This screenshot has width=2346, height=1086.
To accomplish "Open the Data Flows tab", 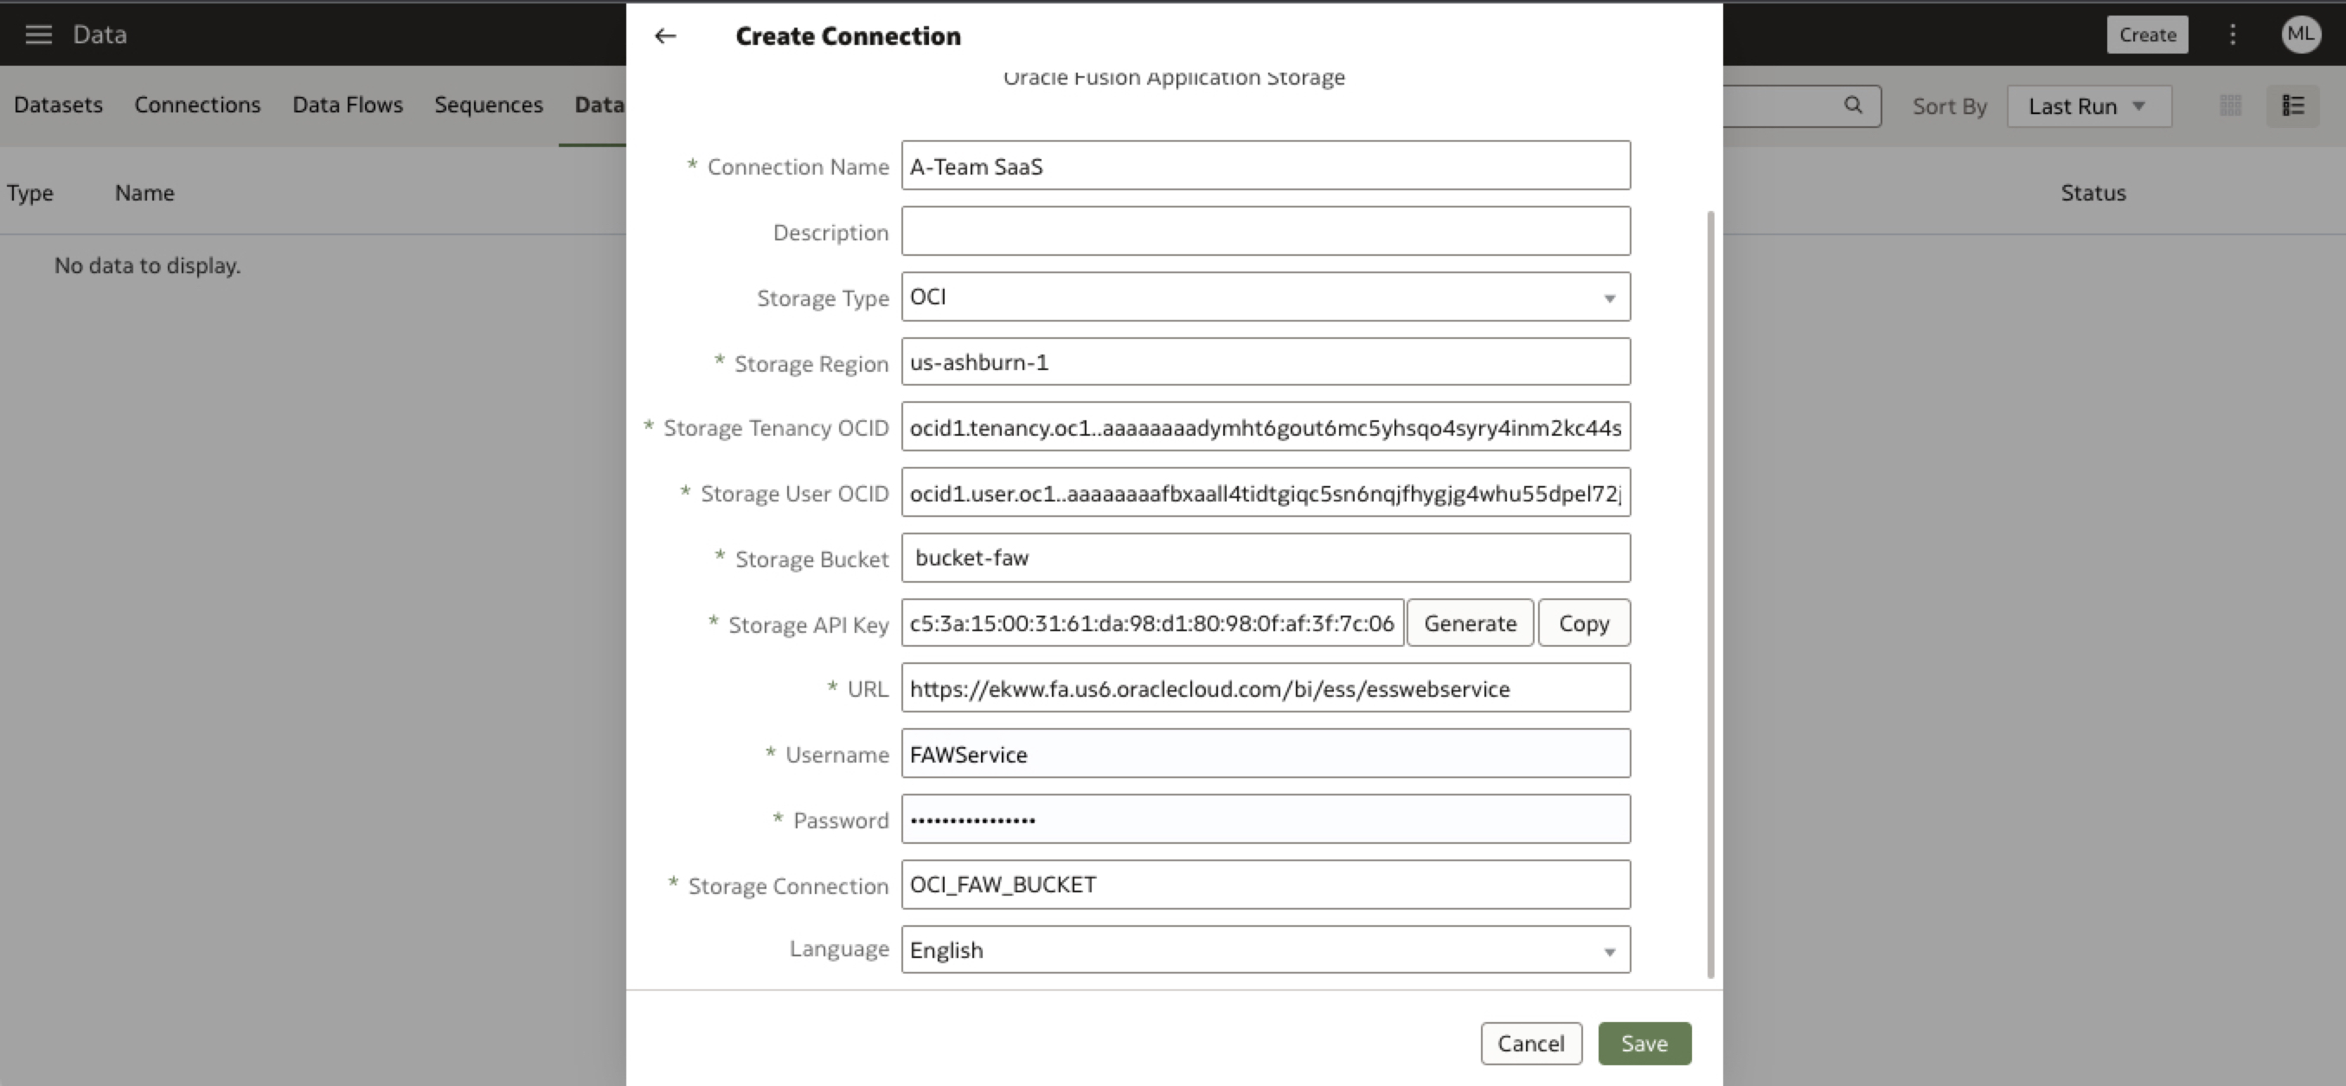I will pos(347,105).
